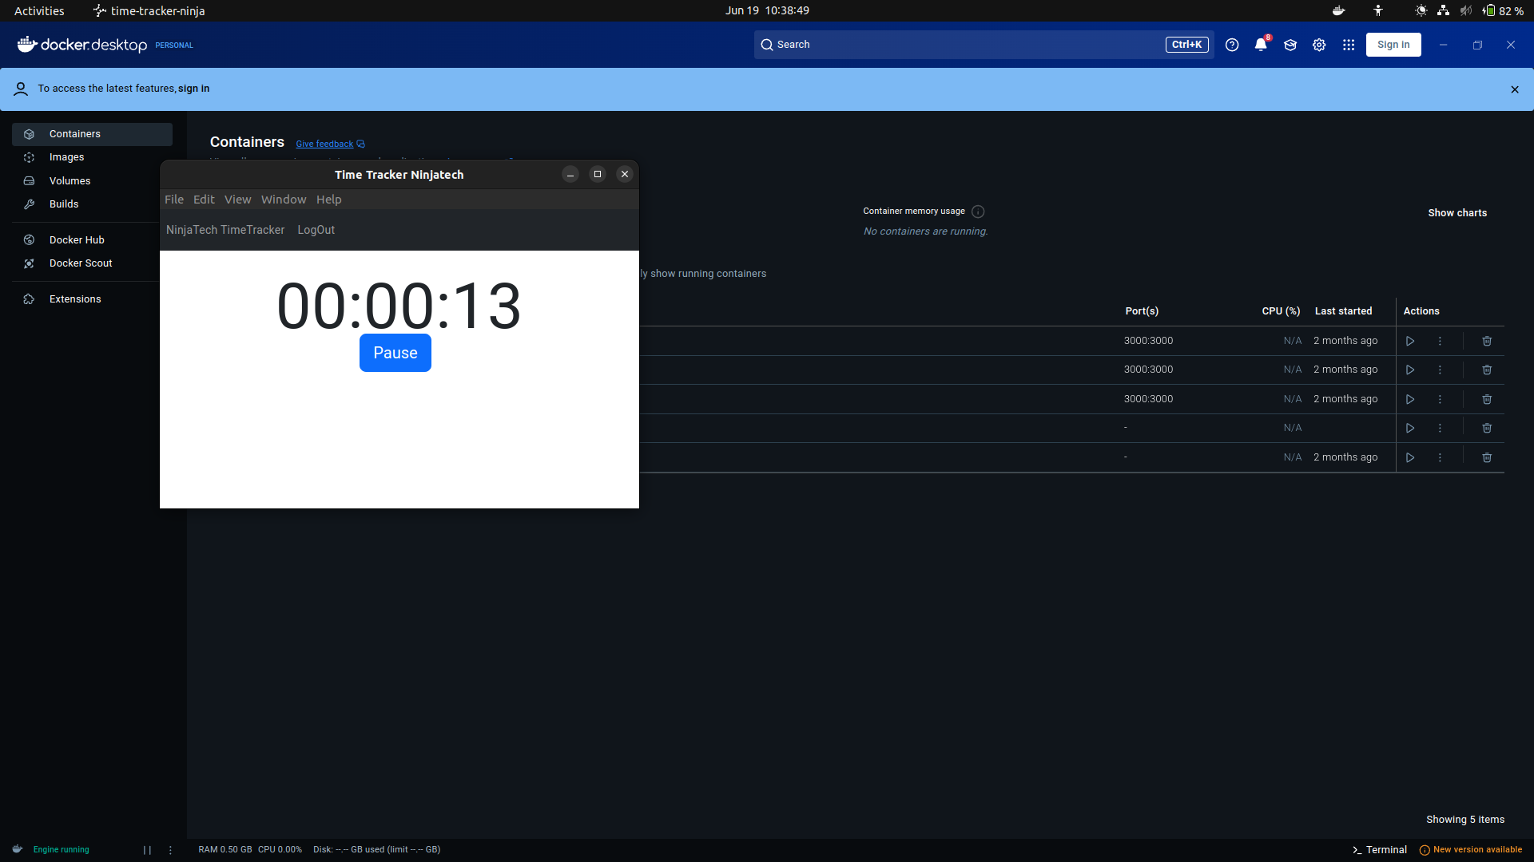Select Images in Docker sidebar
The height and width of the screenshot is (862, 1534).
(x=66, y=157)
